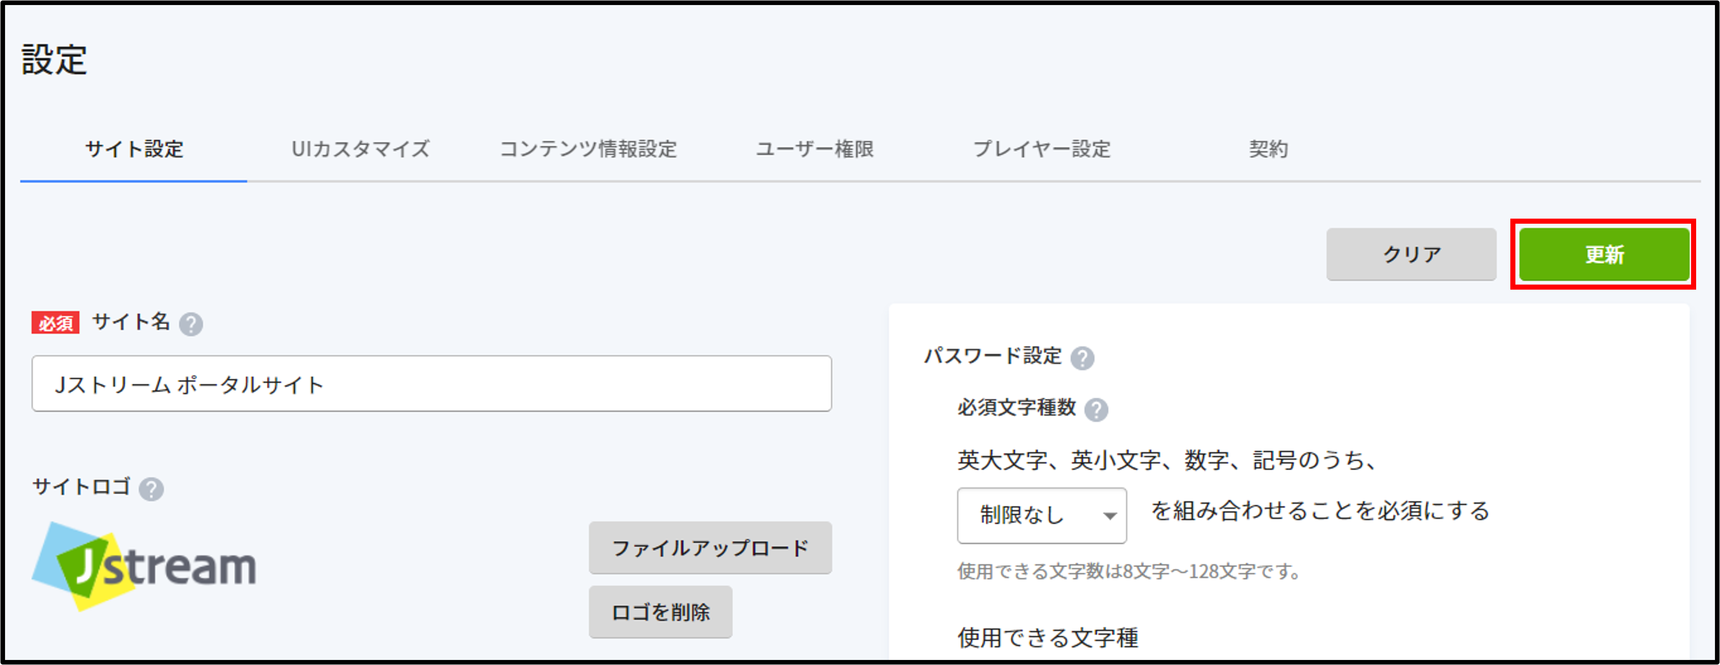Switch to the UIカスタマイズ tab
Screen dimensions: 1720x665
tap(360, 149)
